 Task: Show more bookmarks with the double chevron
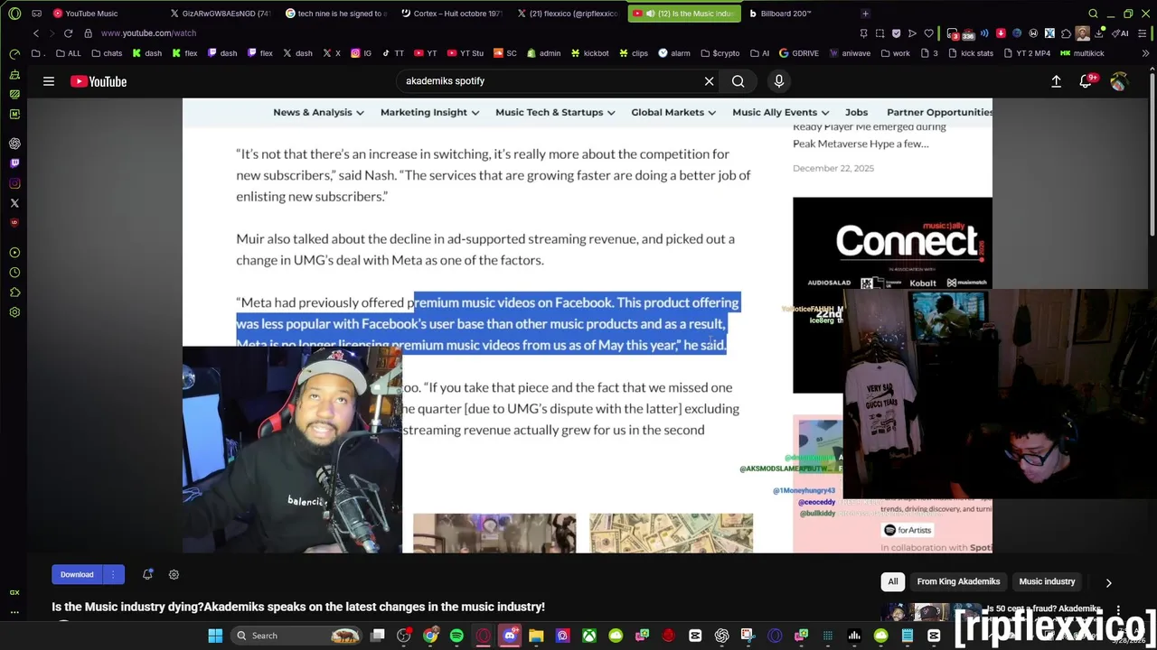(1145, 53)
